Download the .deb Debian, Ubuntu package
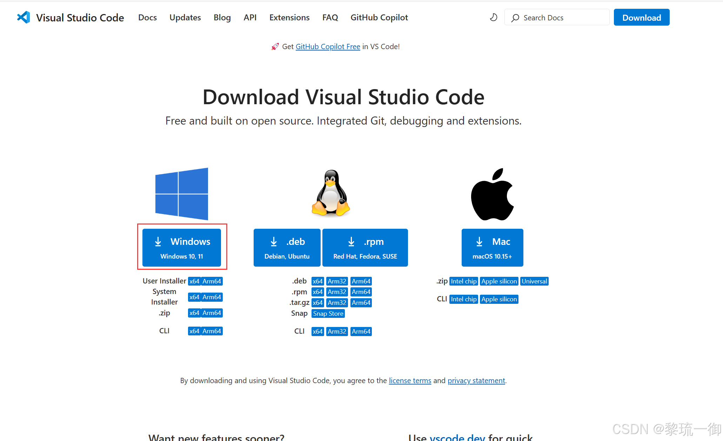Viewport: 723px width, 441px height. 287,248
